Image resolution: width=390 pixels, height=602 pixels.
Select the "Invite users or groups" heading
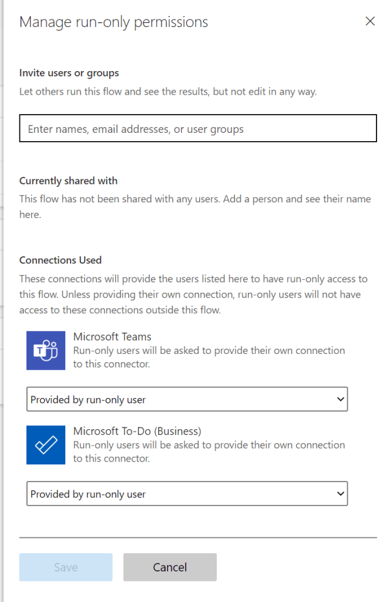(69, 73)
